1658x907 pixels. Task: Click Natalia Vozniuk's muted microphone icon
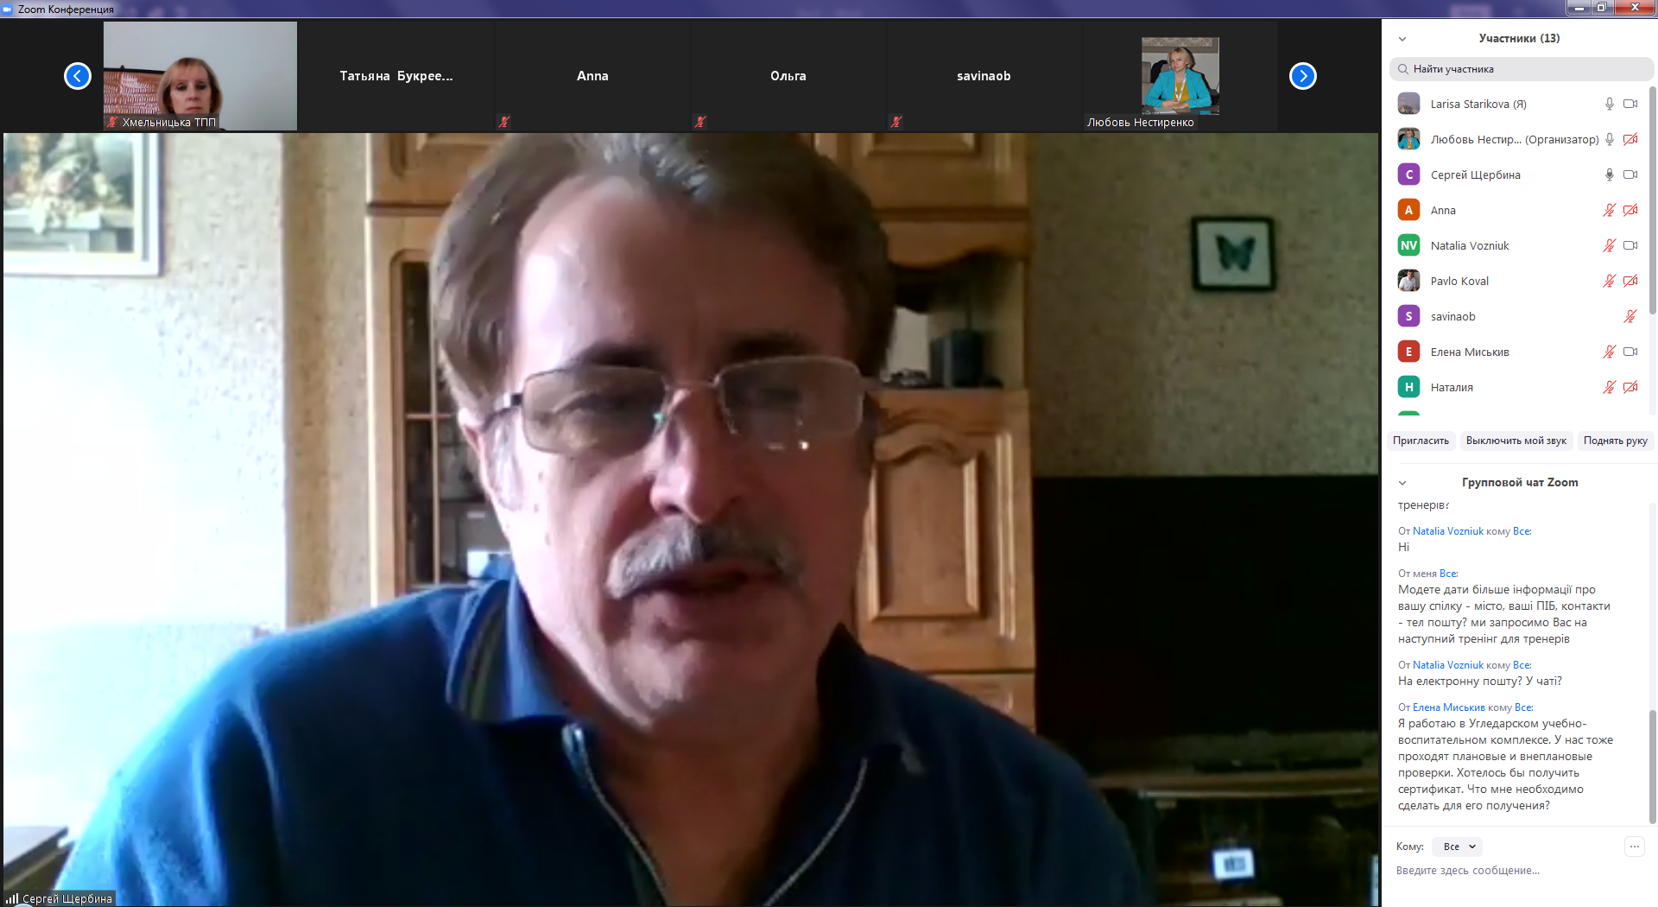tap(1610, 245)
